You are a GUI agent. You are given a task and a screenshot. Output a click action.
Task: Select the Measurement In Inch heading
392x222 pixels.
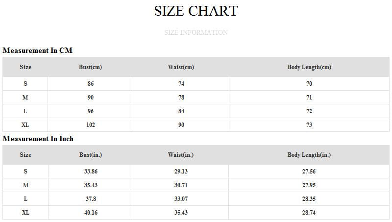point(38,139)
